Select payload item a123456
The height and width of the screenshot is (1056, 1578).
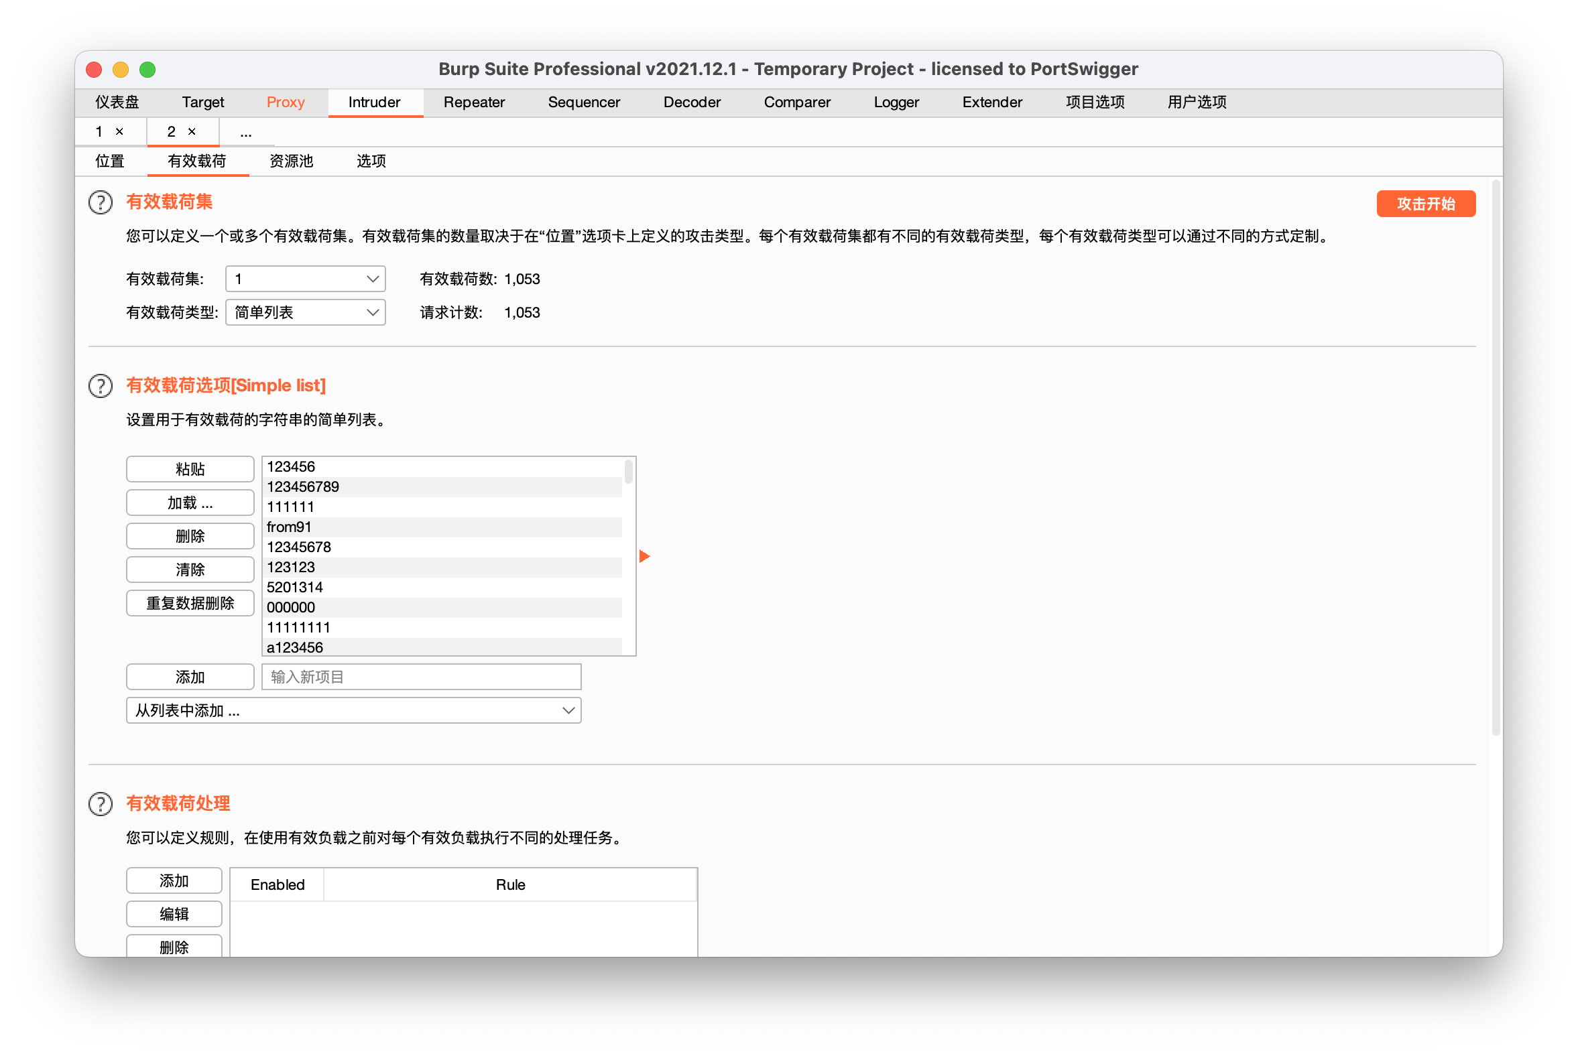point(442,648)
